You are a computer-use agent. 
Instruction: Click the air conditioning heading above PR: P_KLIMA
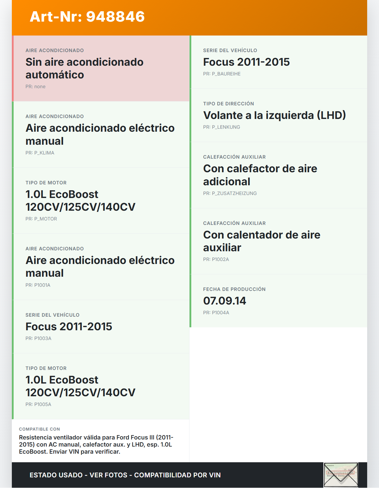100,134
